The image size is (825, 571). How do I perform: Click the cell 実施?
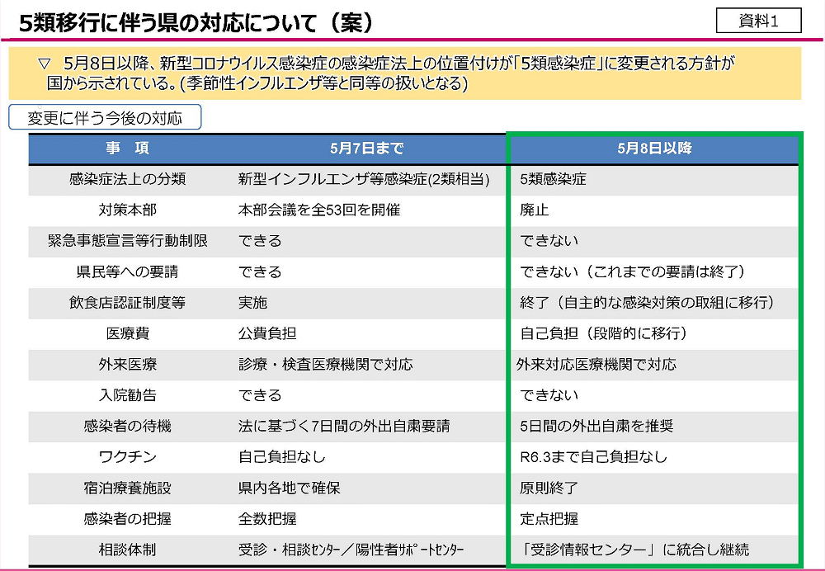click(252, 303)
